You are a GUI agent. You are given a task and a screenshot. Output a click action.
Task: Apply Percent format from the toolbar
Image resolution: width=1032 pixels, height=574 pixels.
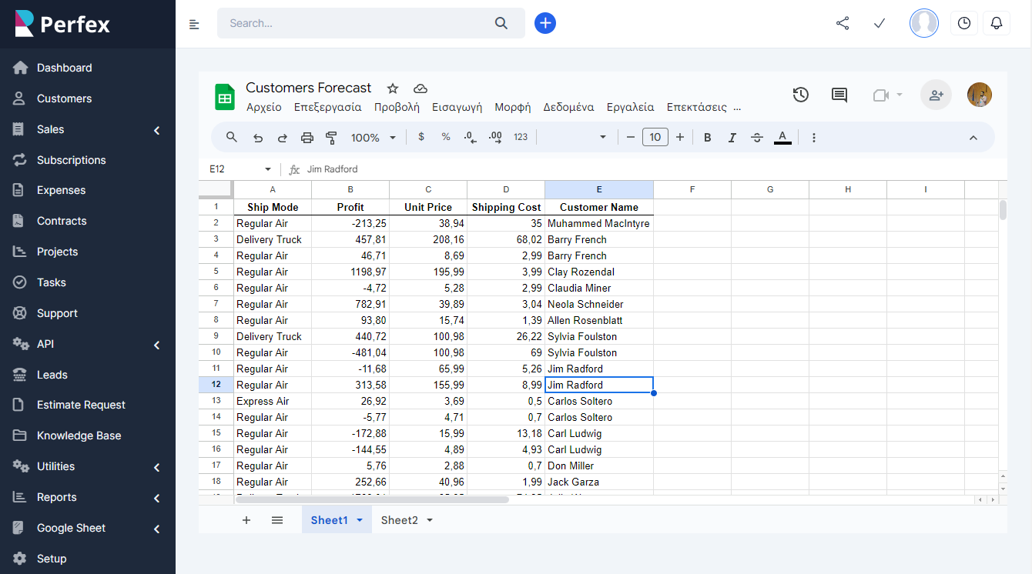445,136
